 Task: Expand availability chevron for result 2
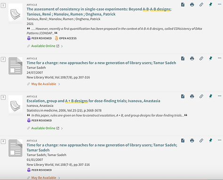(59, 84)
